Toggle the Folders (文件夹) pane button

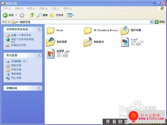click(57, 15)
